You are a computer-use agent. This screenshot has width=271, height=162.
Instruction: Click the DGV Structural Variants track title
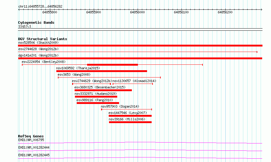tap(43, 39)
